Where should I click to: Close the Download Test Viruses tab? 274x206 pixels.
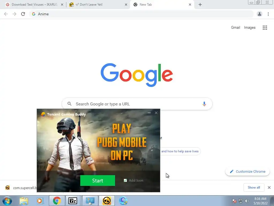coord(62,5)
